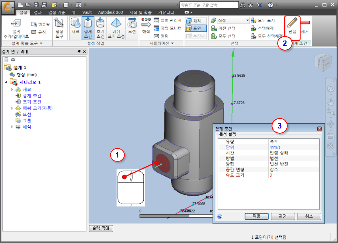Open the 시작 및 학습 tab
Image resolution: width=338 pixels, height=243 pixels.
(140, 12)
